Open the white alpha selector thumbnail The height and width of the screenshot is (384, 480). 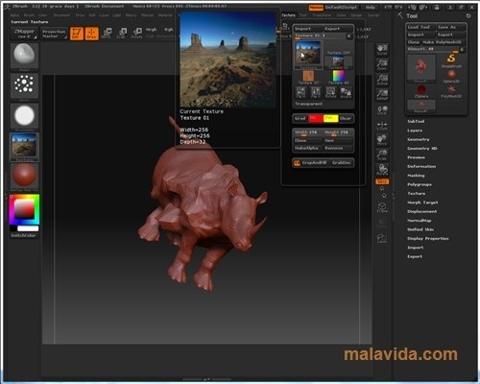(x=24, y=115)
